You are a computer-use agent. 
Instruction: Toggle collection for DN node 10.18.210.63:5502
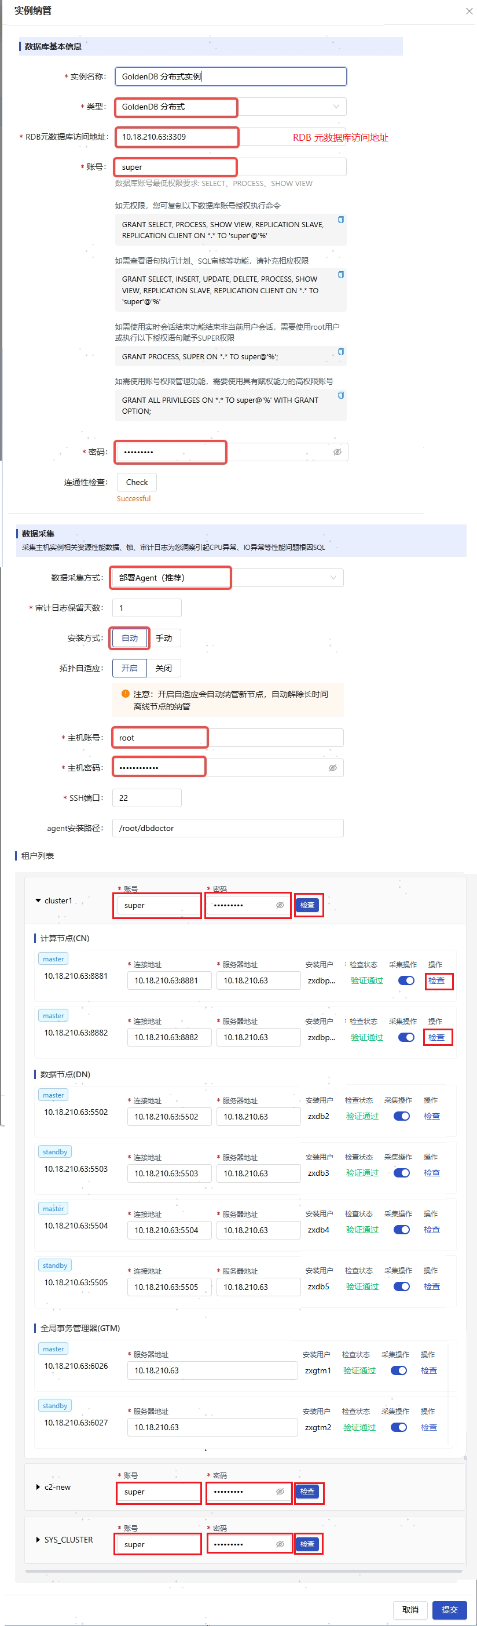point(402,1116)
